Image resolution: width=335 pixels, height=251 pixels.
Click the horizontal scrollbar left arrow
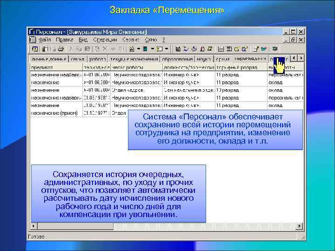point(34,226)
